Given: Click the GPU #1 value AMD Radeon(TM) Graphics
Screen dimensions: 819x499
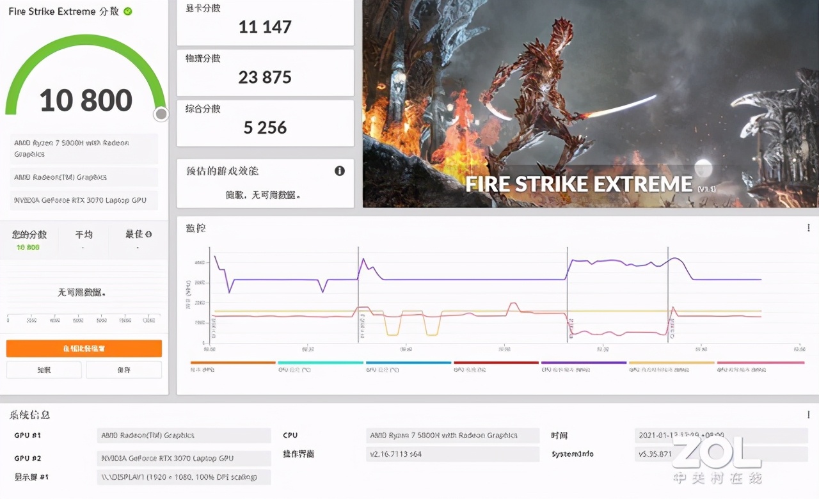Looking at the screenshot, I should coord(184,436).
